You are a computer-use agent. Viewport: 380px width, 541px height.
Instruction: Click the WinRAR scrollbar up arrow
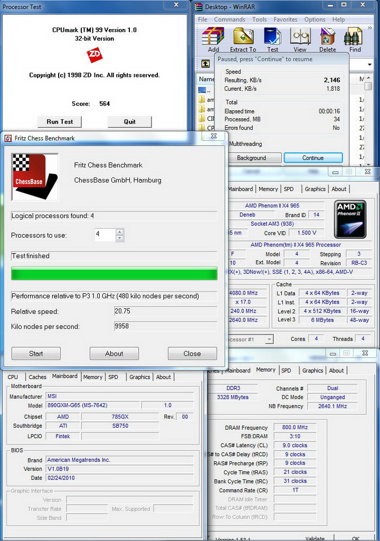click(x=368, y=78)
